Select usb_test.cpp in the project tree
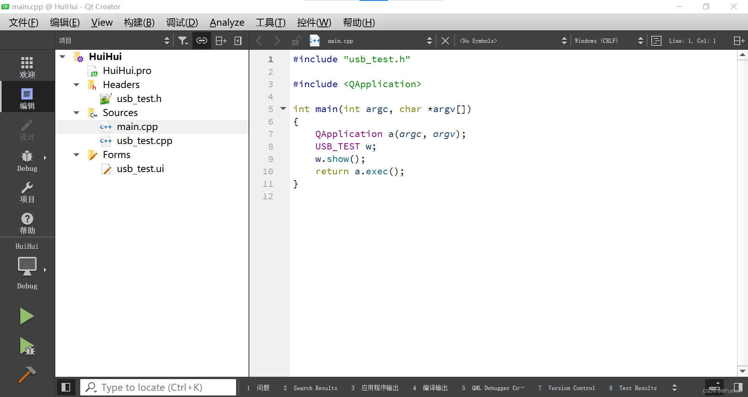 coord(145,141)
